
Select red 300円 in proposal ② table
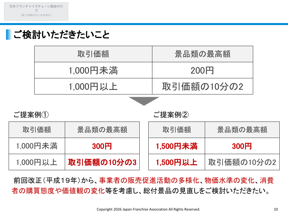[x=242, y=146]
